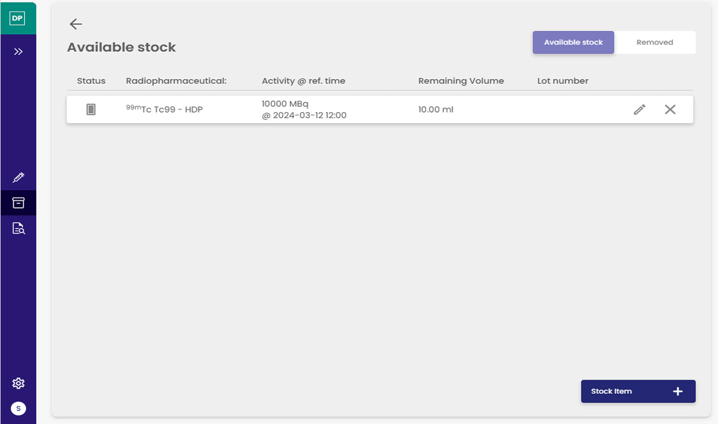718x424 pixels.
Task: Select the stock archive box icon
Action: [x=18, y=203]
